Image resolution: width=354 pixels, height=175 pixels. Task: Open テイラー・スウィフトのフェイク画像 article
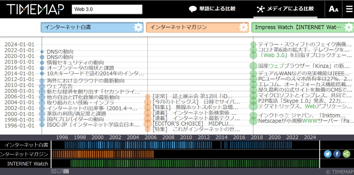pyautogui.click(x=305, y=44)
